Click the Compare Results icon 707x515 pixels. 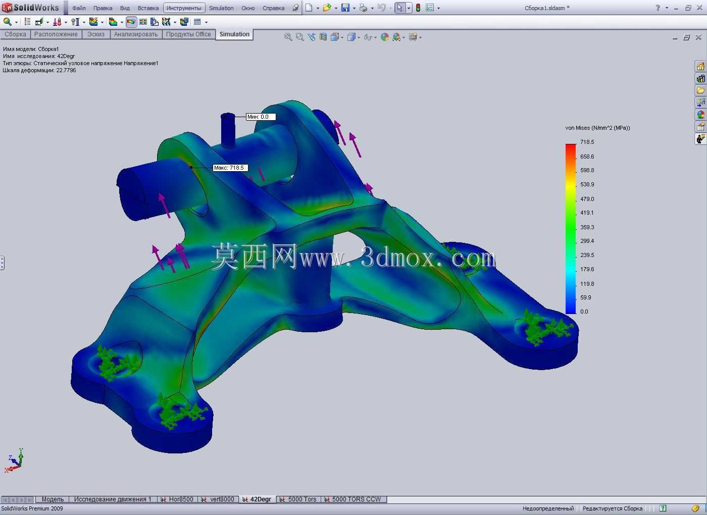pyautogui.click(x=143, y=22)
